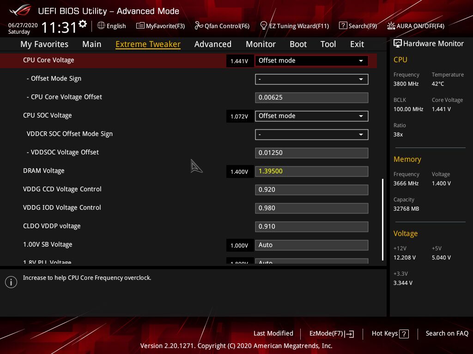Click the 06/27/2020 date
473x354 pixels.
pos(23,25)
